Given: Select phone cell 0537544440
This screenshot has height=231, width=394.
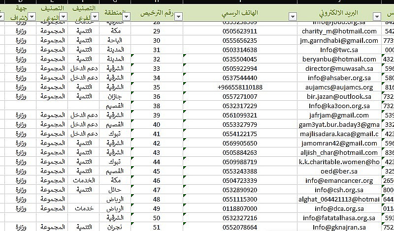Looking at the screenshot, I should [x=240, y=78].
